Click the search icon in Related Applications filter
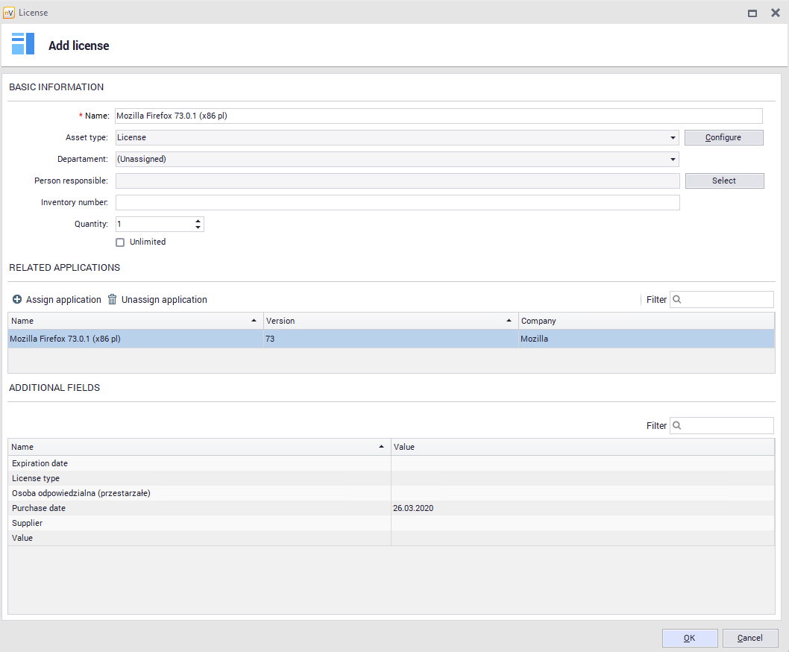The height and width of the screenshot is (652, 789). (677, 300)
